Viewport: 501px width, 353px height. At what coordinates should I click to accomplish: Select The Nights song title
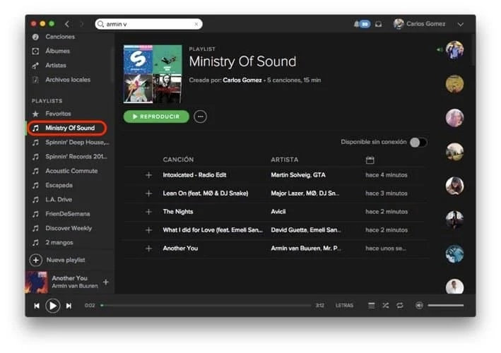(178, 212)
